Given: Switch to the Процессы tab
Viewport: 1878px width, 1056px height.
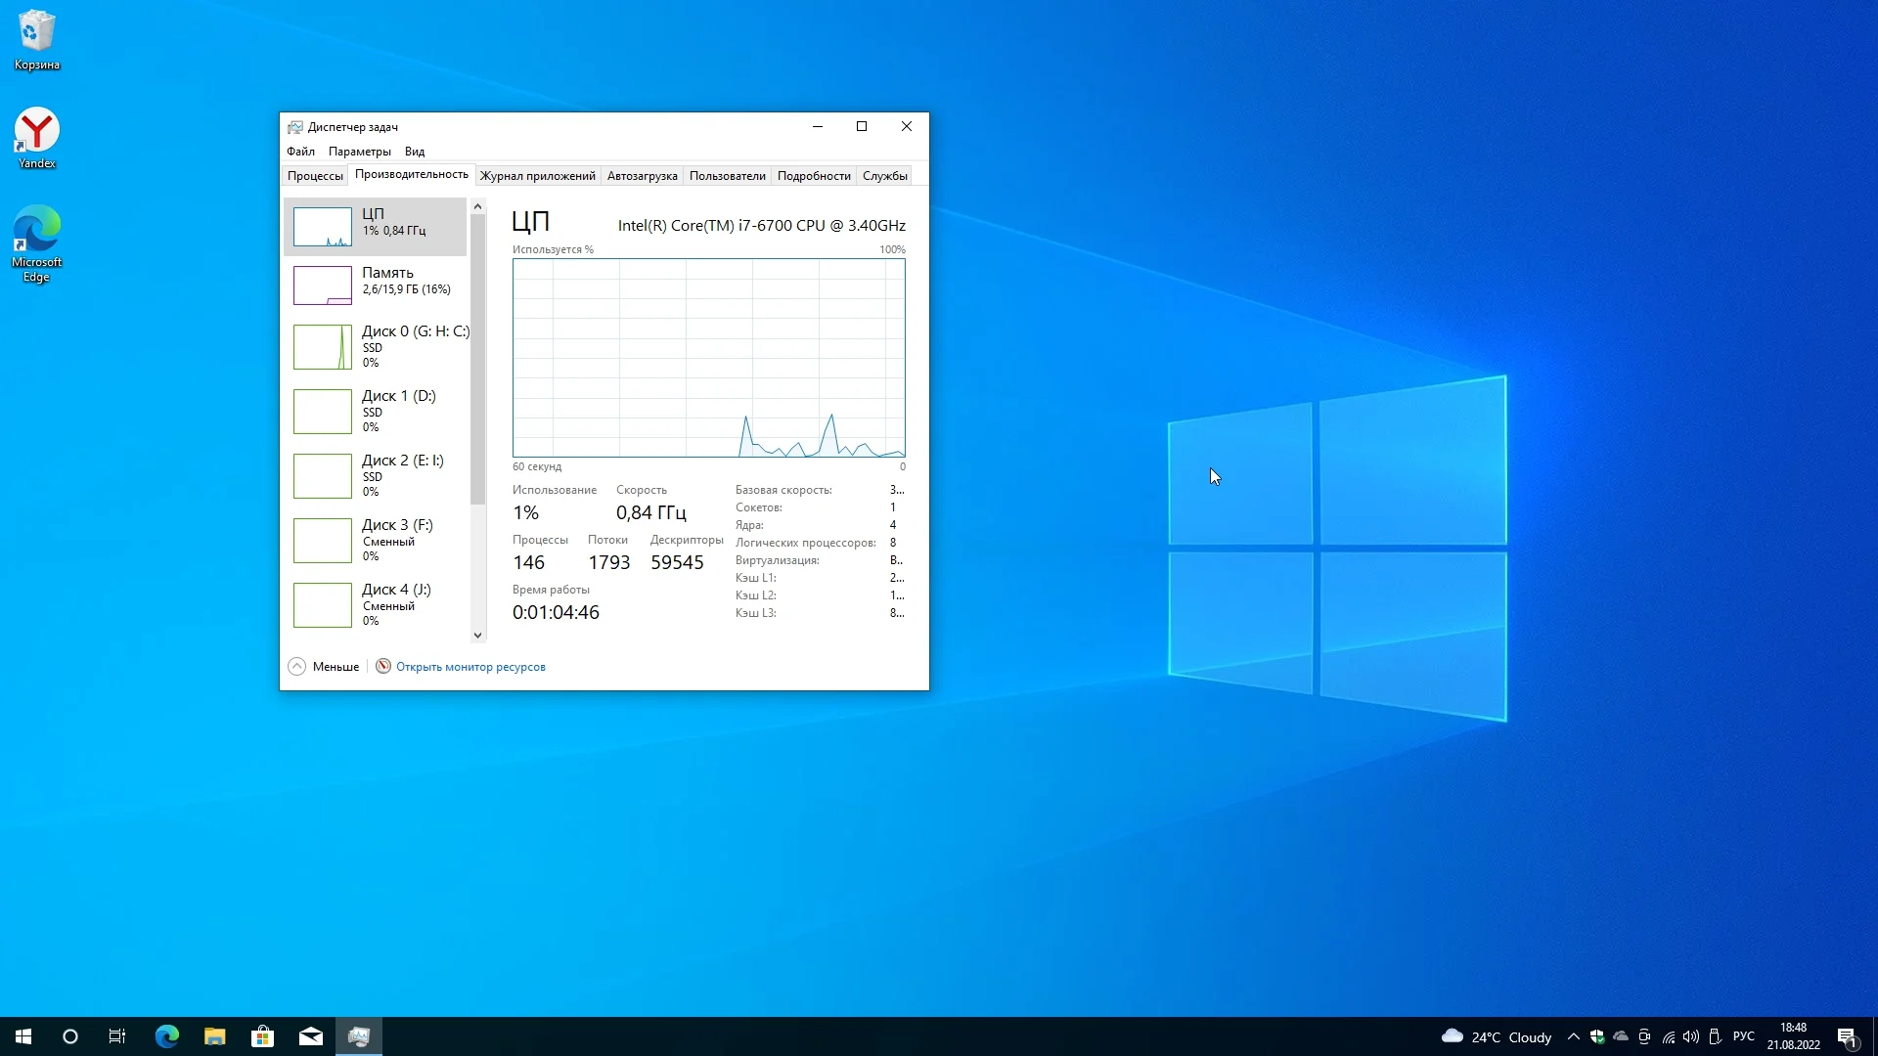Looking at the screenshot, I should pyautogui.click(x=315, y=176).
